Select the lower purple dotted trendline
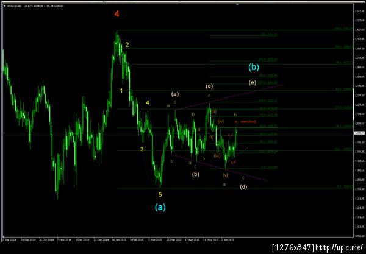Viewport: 366px width, 254px height. (220, 168)
